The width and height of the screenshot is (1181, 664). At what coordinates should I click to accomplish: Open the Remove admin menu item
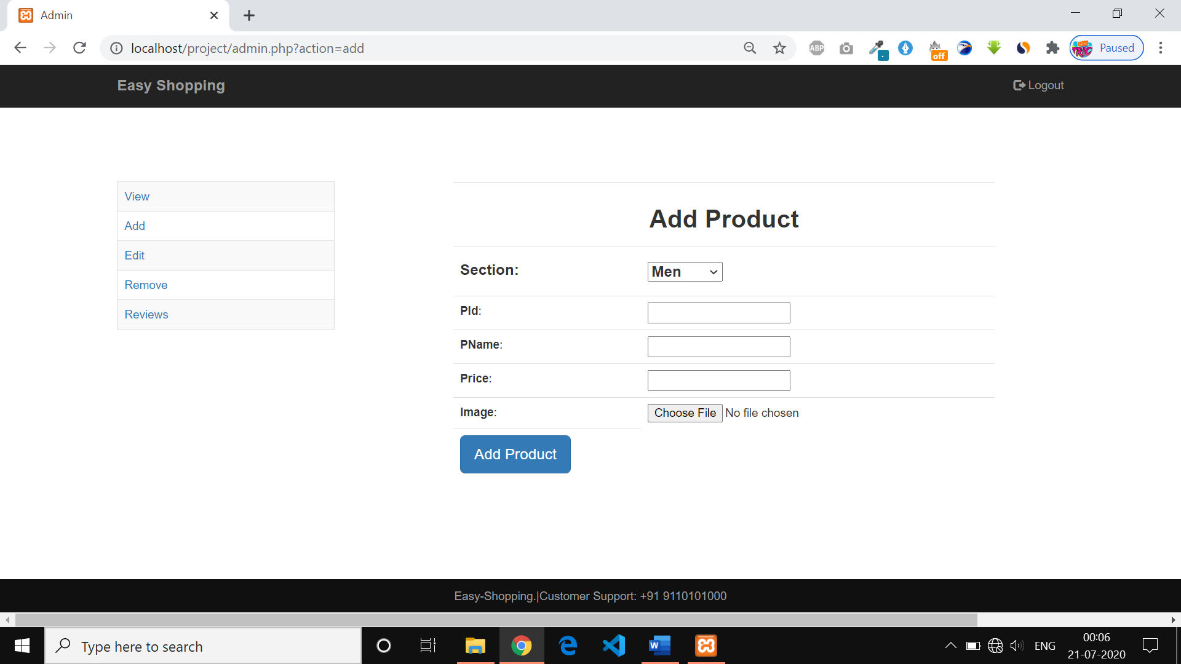[x=145, y=285]
